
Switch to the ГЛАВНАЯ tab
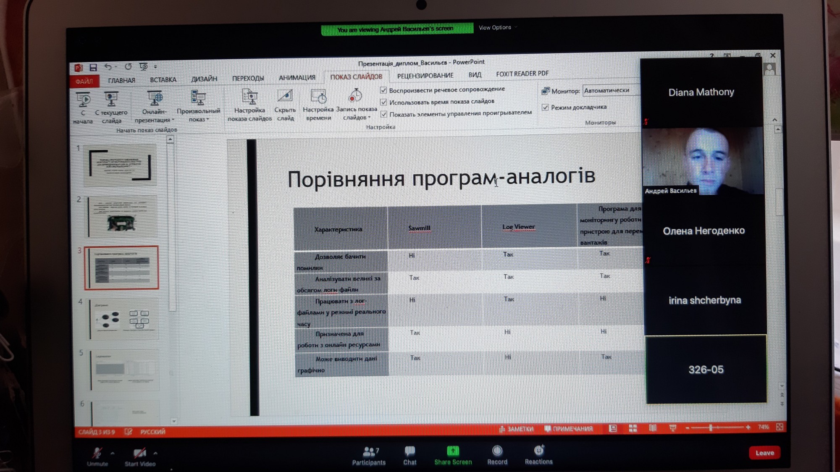121,80
